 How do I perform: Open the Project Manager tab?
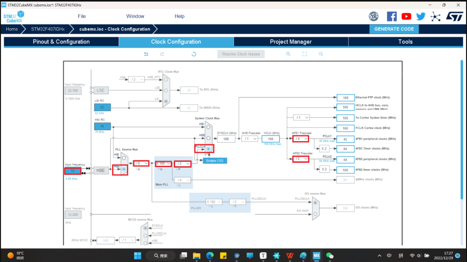(x=291, y=42)
